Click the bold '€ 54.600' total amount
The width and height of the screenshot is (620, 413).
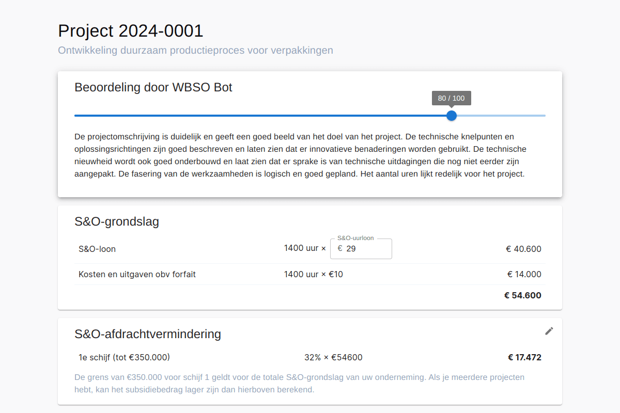(522, 296)
